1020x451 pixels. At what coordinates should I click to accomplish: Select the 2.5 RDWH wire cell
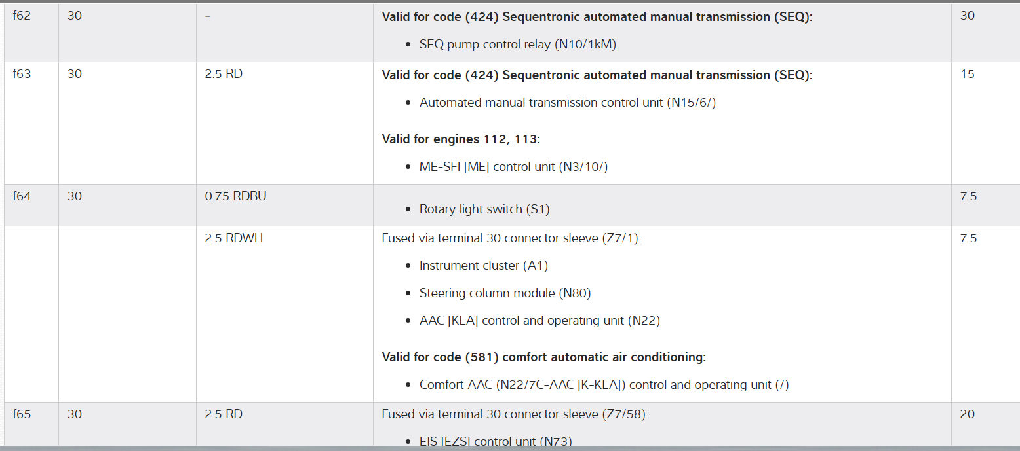[233, 238]
